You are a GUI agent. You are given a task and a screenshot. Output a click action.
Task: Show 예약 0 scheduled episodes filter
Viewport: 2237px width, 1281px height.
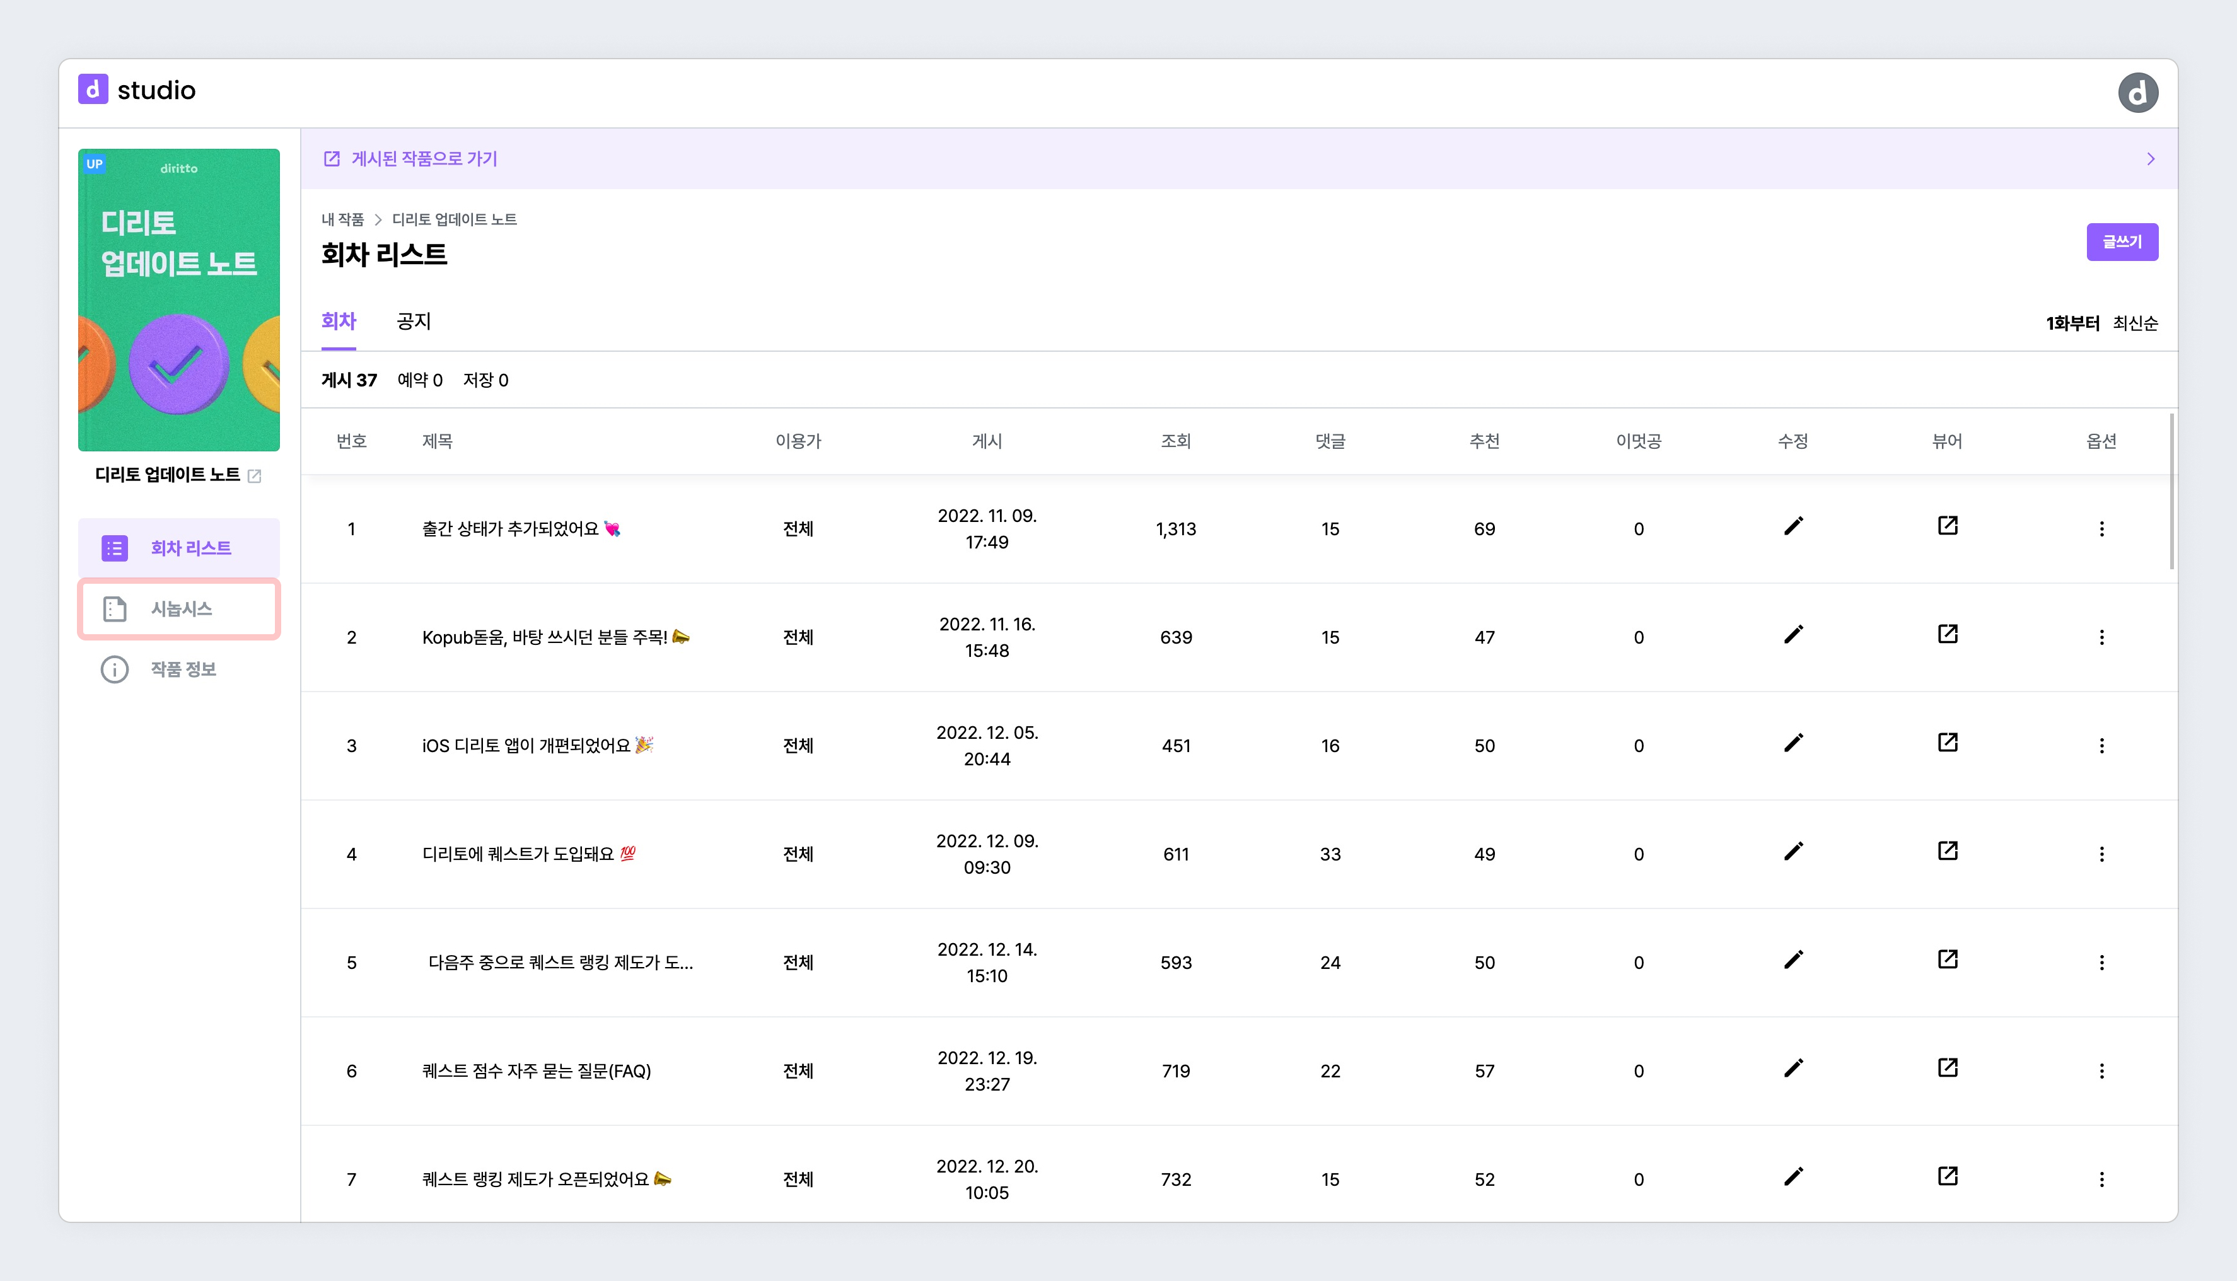click(420, 380)
